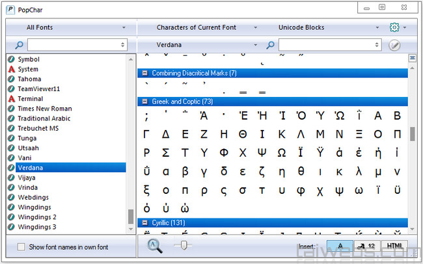Collapse the Greek and Coptic block

pos(144,101)
